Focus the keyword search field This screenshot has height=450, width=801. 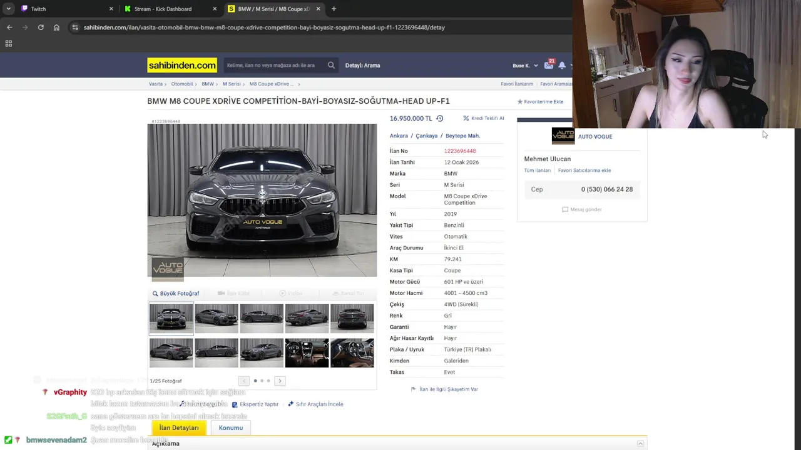coord(274,65)
